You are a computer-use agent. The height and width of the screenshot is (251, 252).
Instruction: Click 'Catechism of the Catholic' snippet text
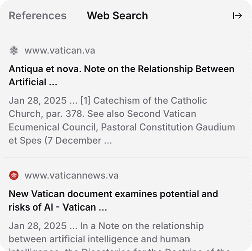coord(155,101)
